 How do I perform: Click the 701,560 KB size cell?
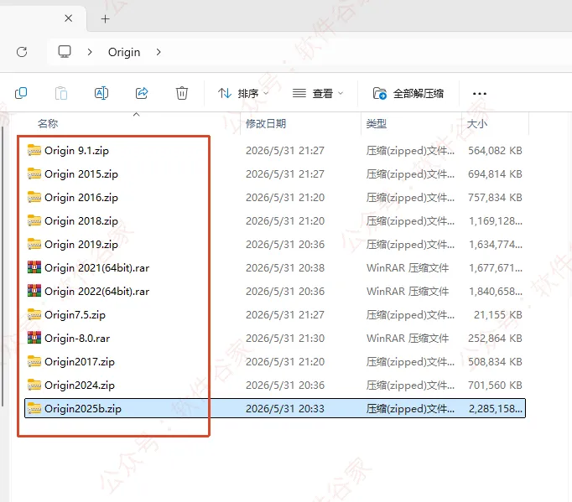click(x=495, y=385)
